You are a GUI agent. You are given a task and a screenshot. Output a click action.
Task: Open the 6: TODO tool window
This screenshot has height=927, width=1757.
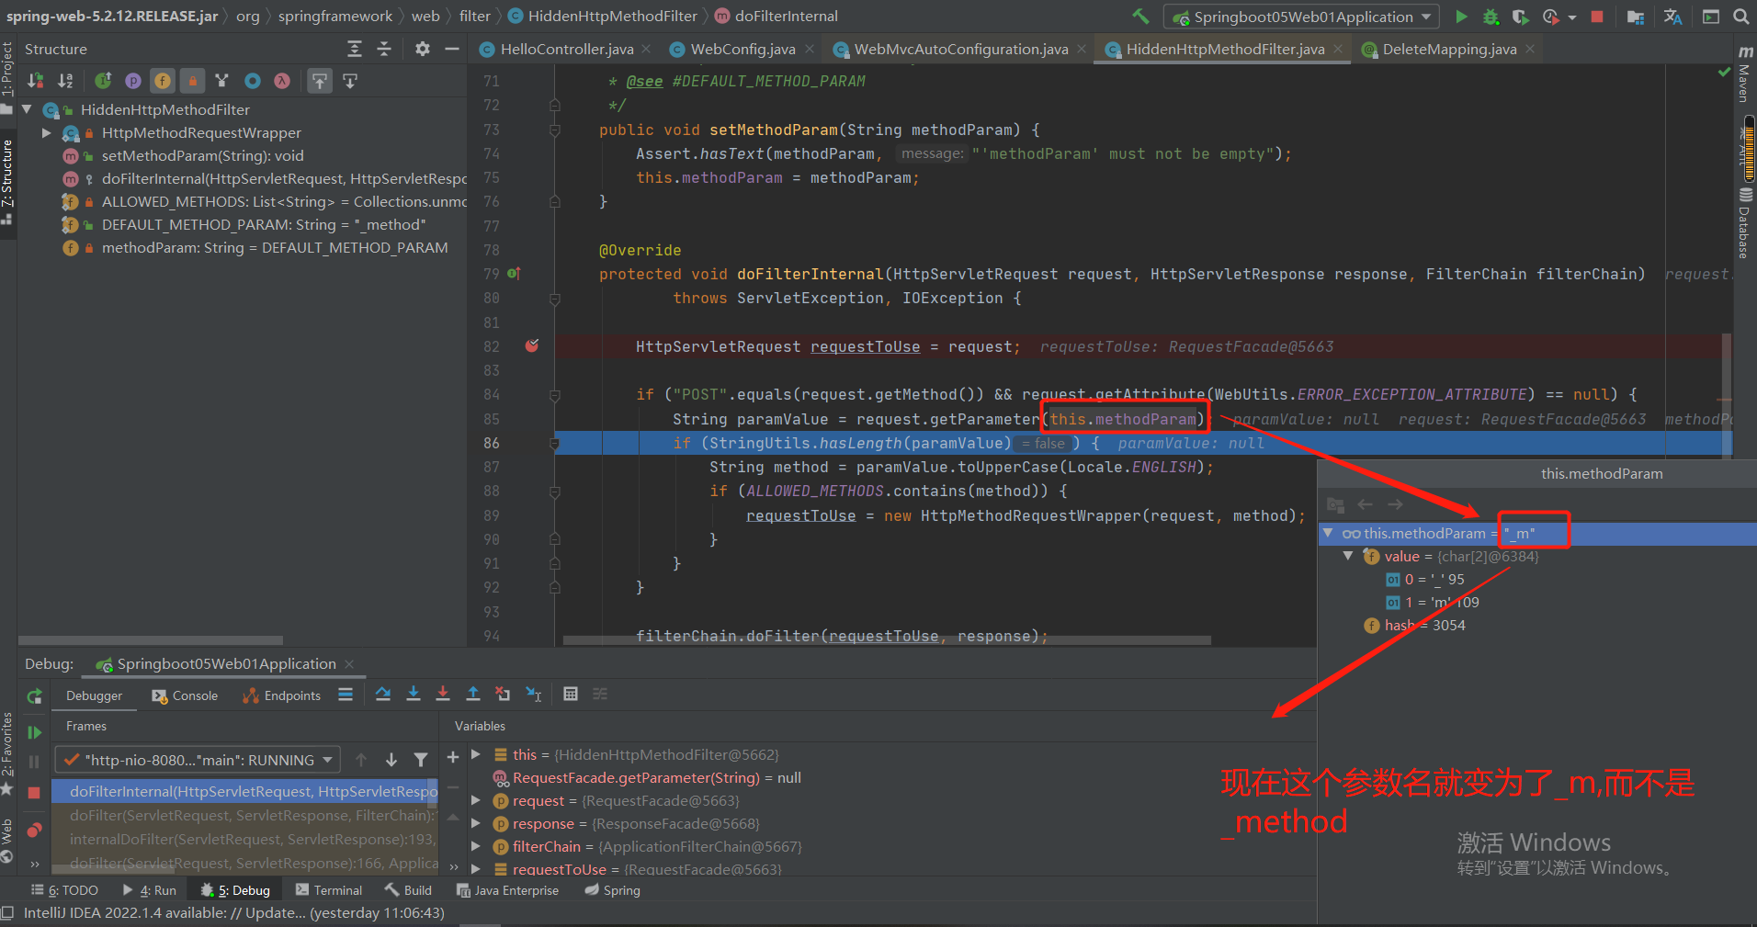[x=64, y=890]
